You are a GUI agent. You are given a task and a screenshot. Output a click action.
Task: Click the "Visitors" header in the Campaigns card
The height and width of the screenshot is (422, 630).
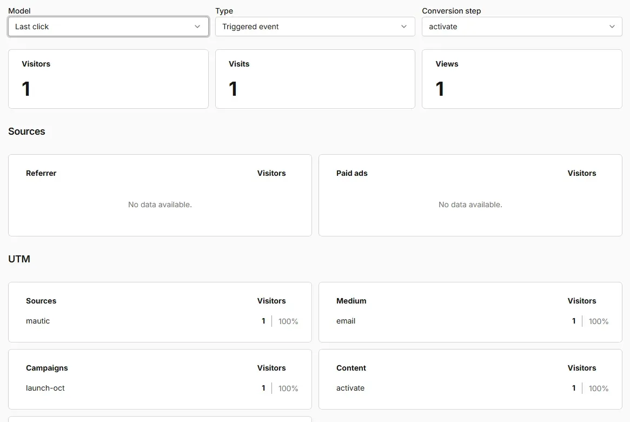[271, 368]
